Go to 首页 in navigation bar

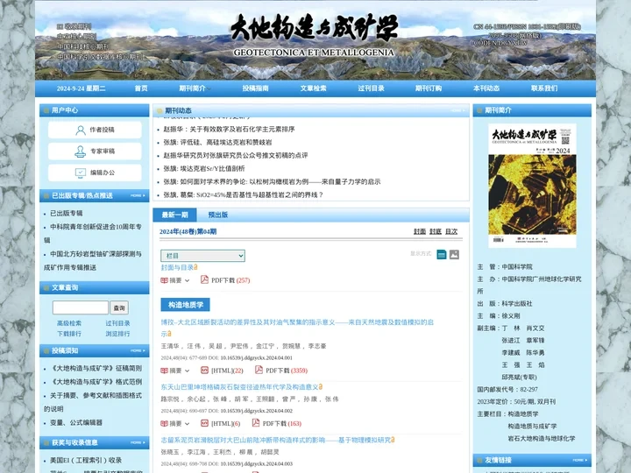(141, 88)
